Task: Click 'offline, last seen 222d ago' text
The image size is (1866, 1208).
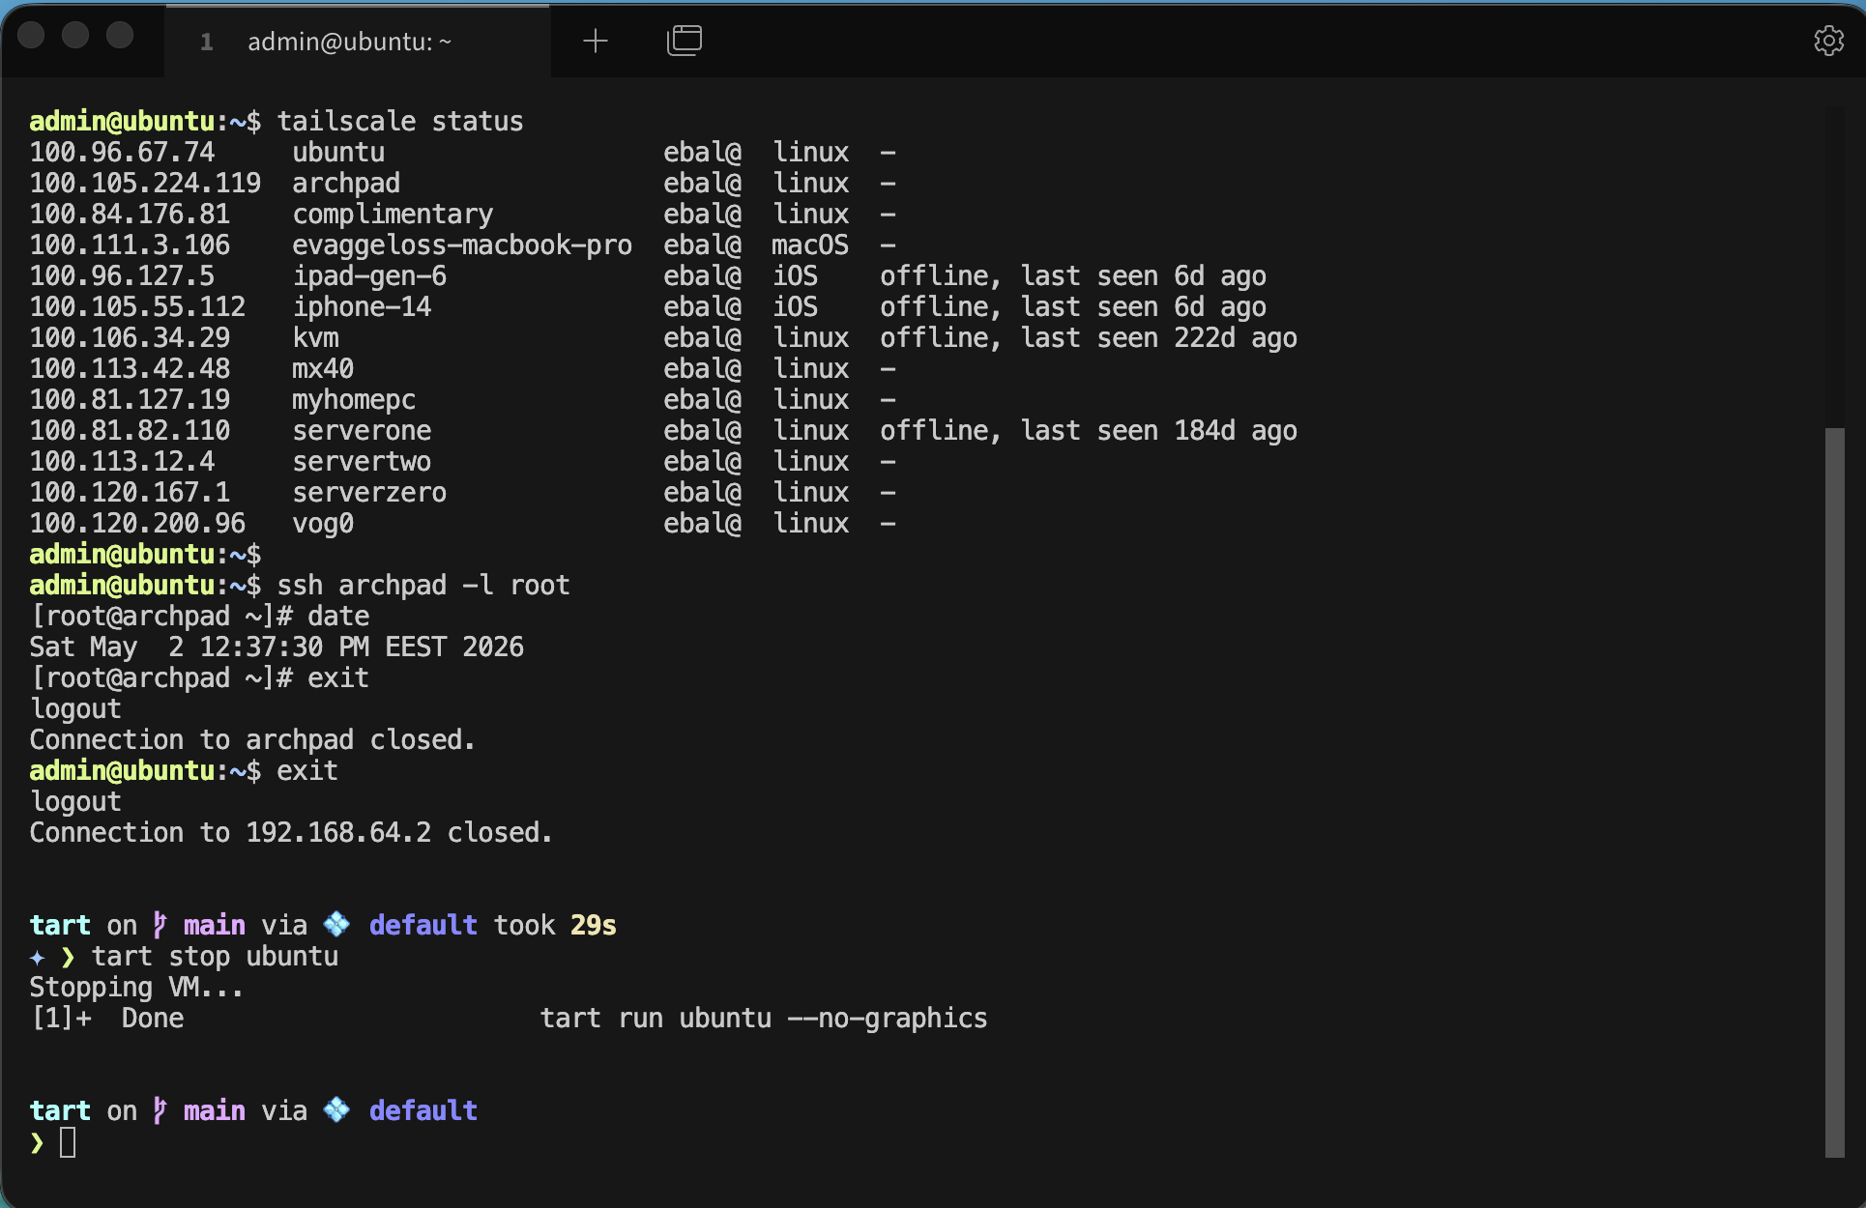Action: tap(1089, 338)
